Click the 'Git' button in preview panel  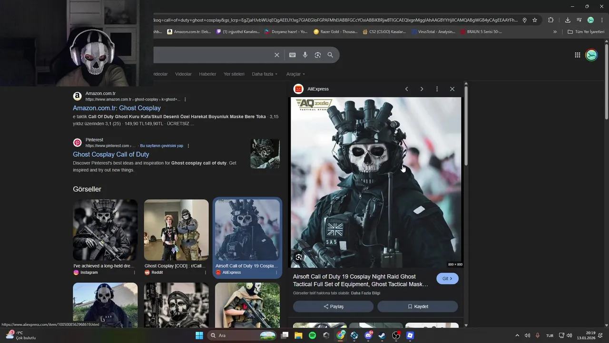pos(447,279)
